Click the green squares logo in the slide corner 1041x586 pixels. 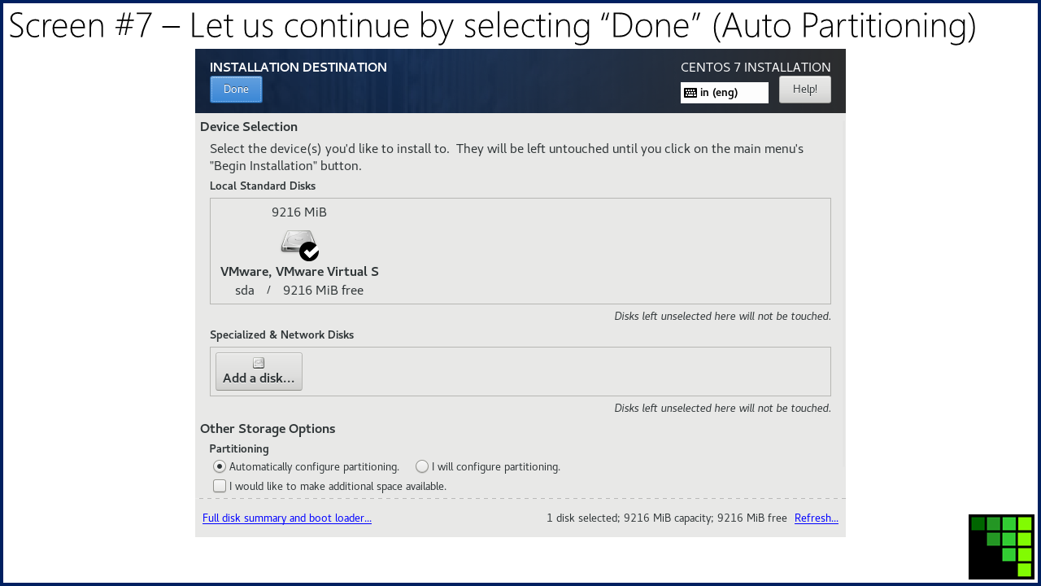pos(1001,547)
